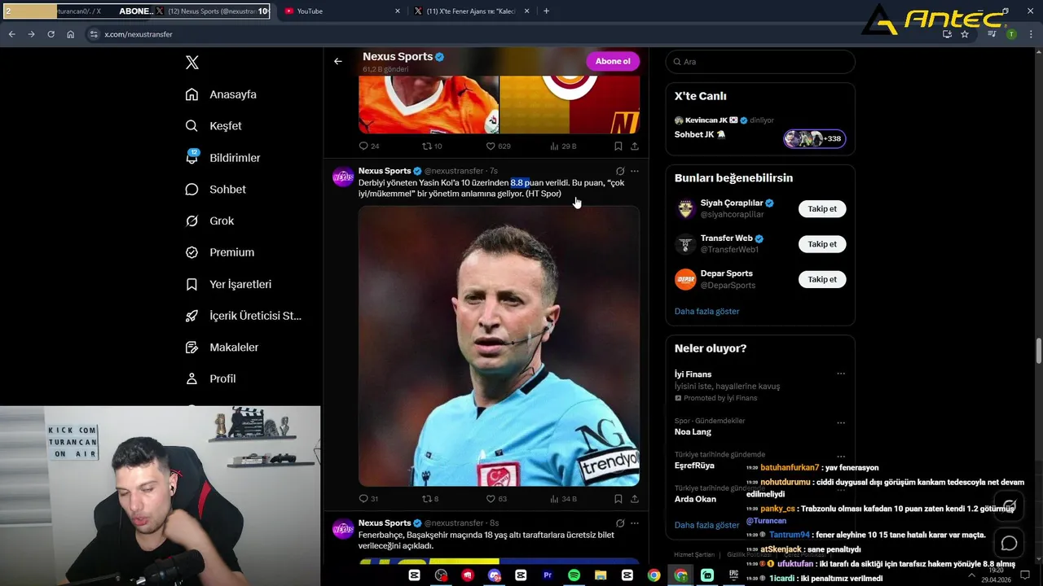
Task: Open Makaleler articles
Action: point(222,347)
